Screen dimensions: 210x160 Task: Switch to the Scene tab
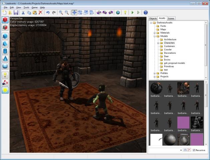(x=171, y=18)
